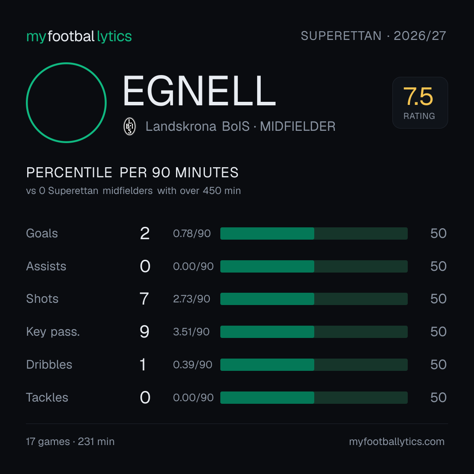The height and width of the screenshot is (474, 474).
Task: Click the Dribbles percentile bar
Action: coord(314,365)
